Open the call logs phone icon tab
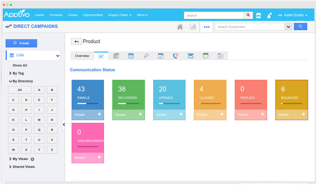 tap(176, 56)
